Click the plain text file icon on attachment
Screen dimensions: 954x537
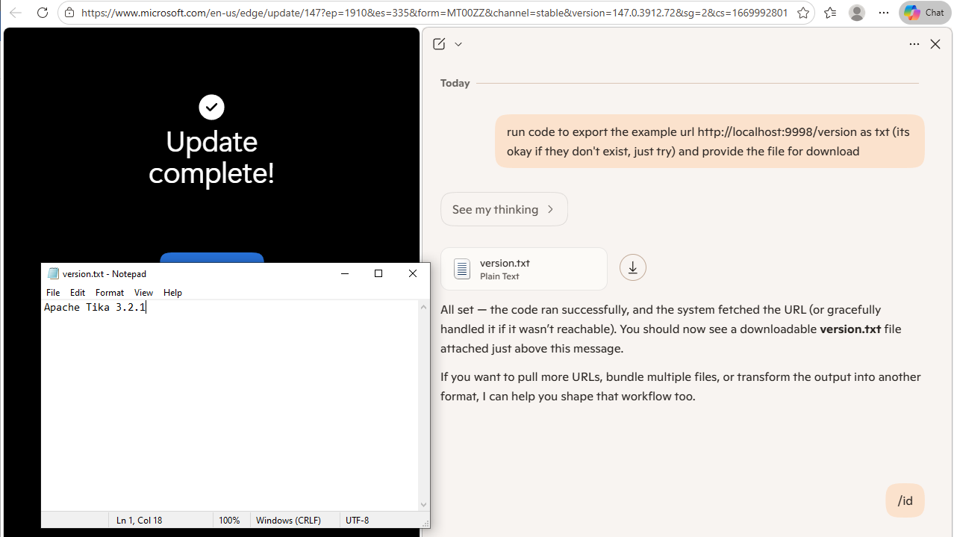tap(462, 269)
